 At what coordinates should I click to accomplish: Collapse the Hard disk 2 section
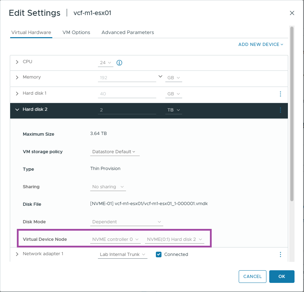17,109
